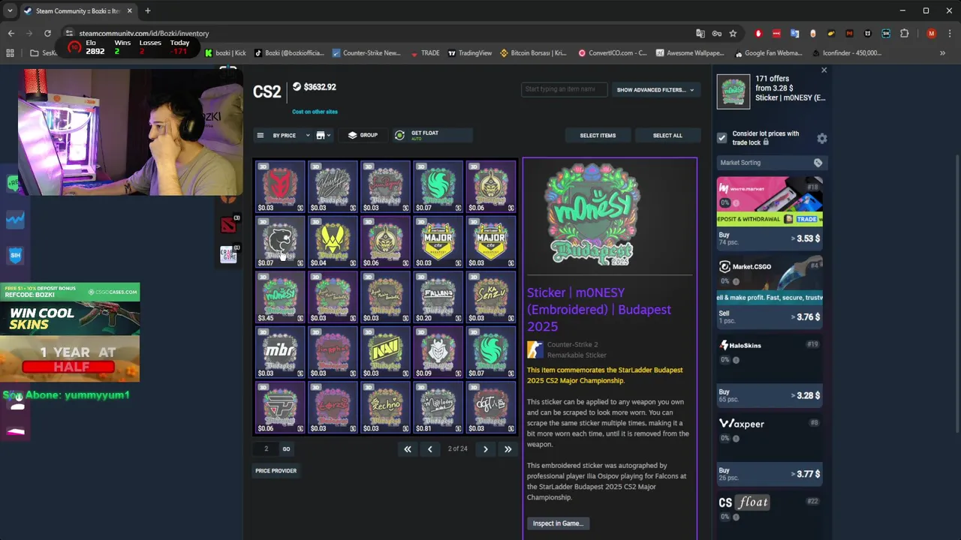Close the Steam Community tab

tap(129, 10)
